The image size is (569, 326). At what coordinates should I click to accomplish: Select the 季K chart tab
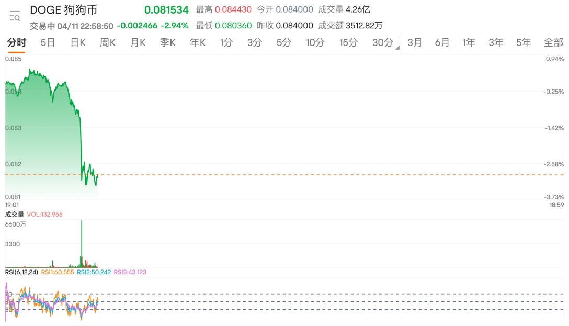pos(168,42)
